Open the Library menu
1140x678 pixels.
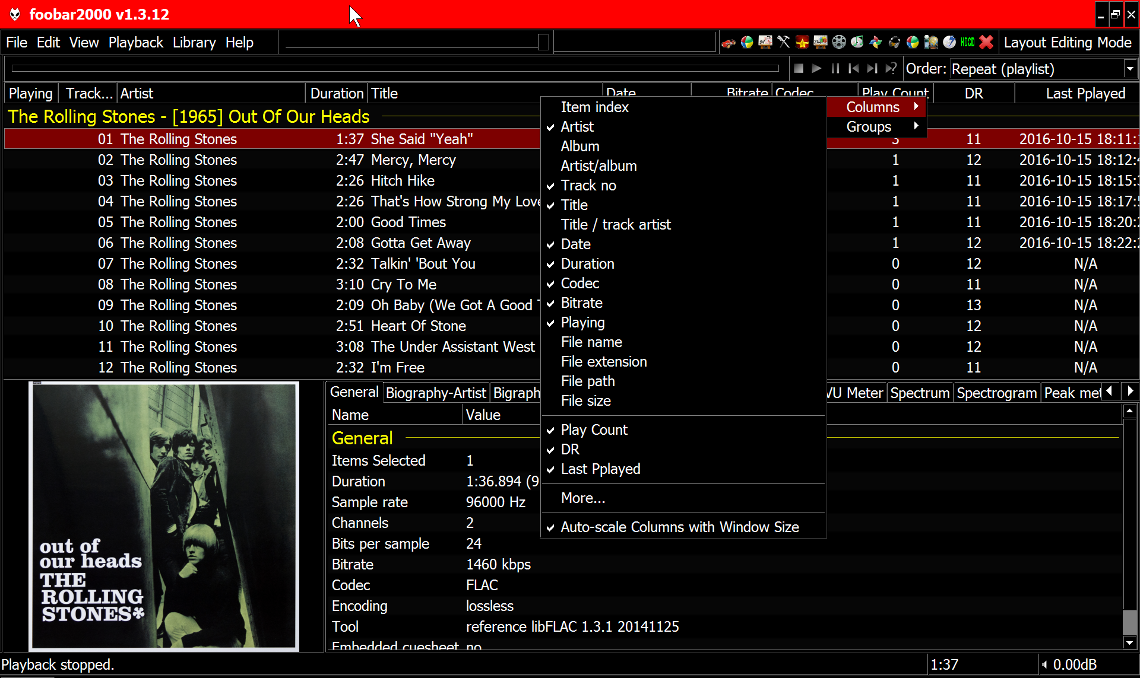point(194,42)
